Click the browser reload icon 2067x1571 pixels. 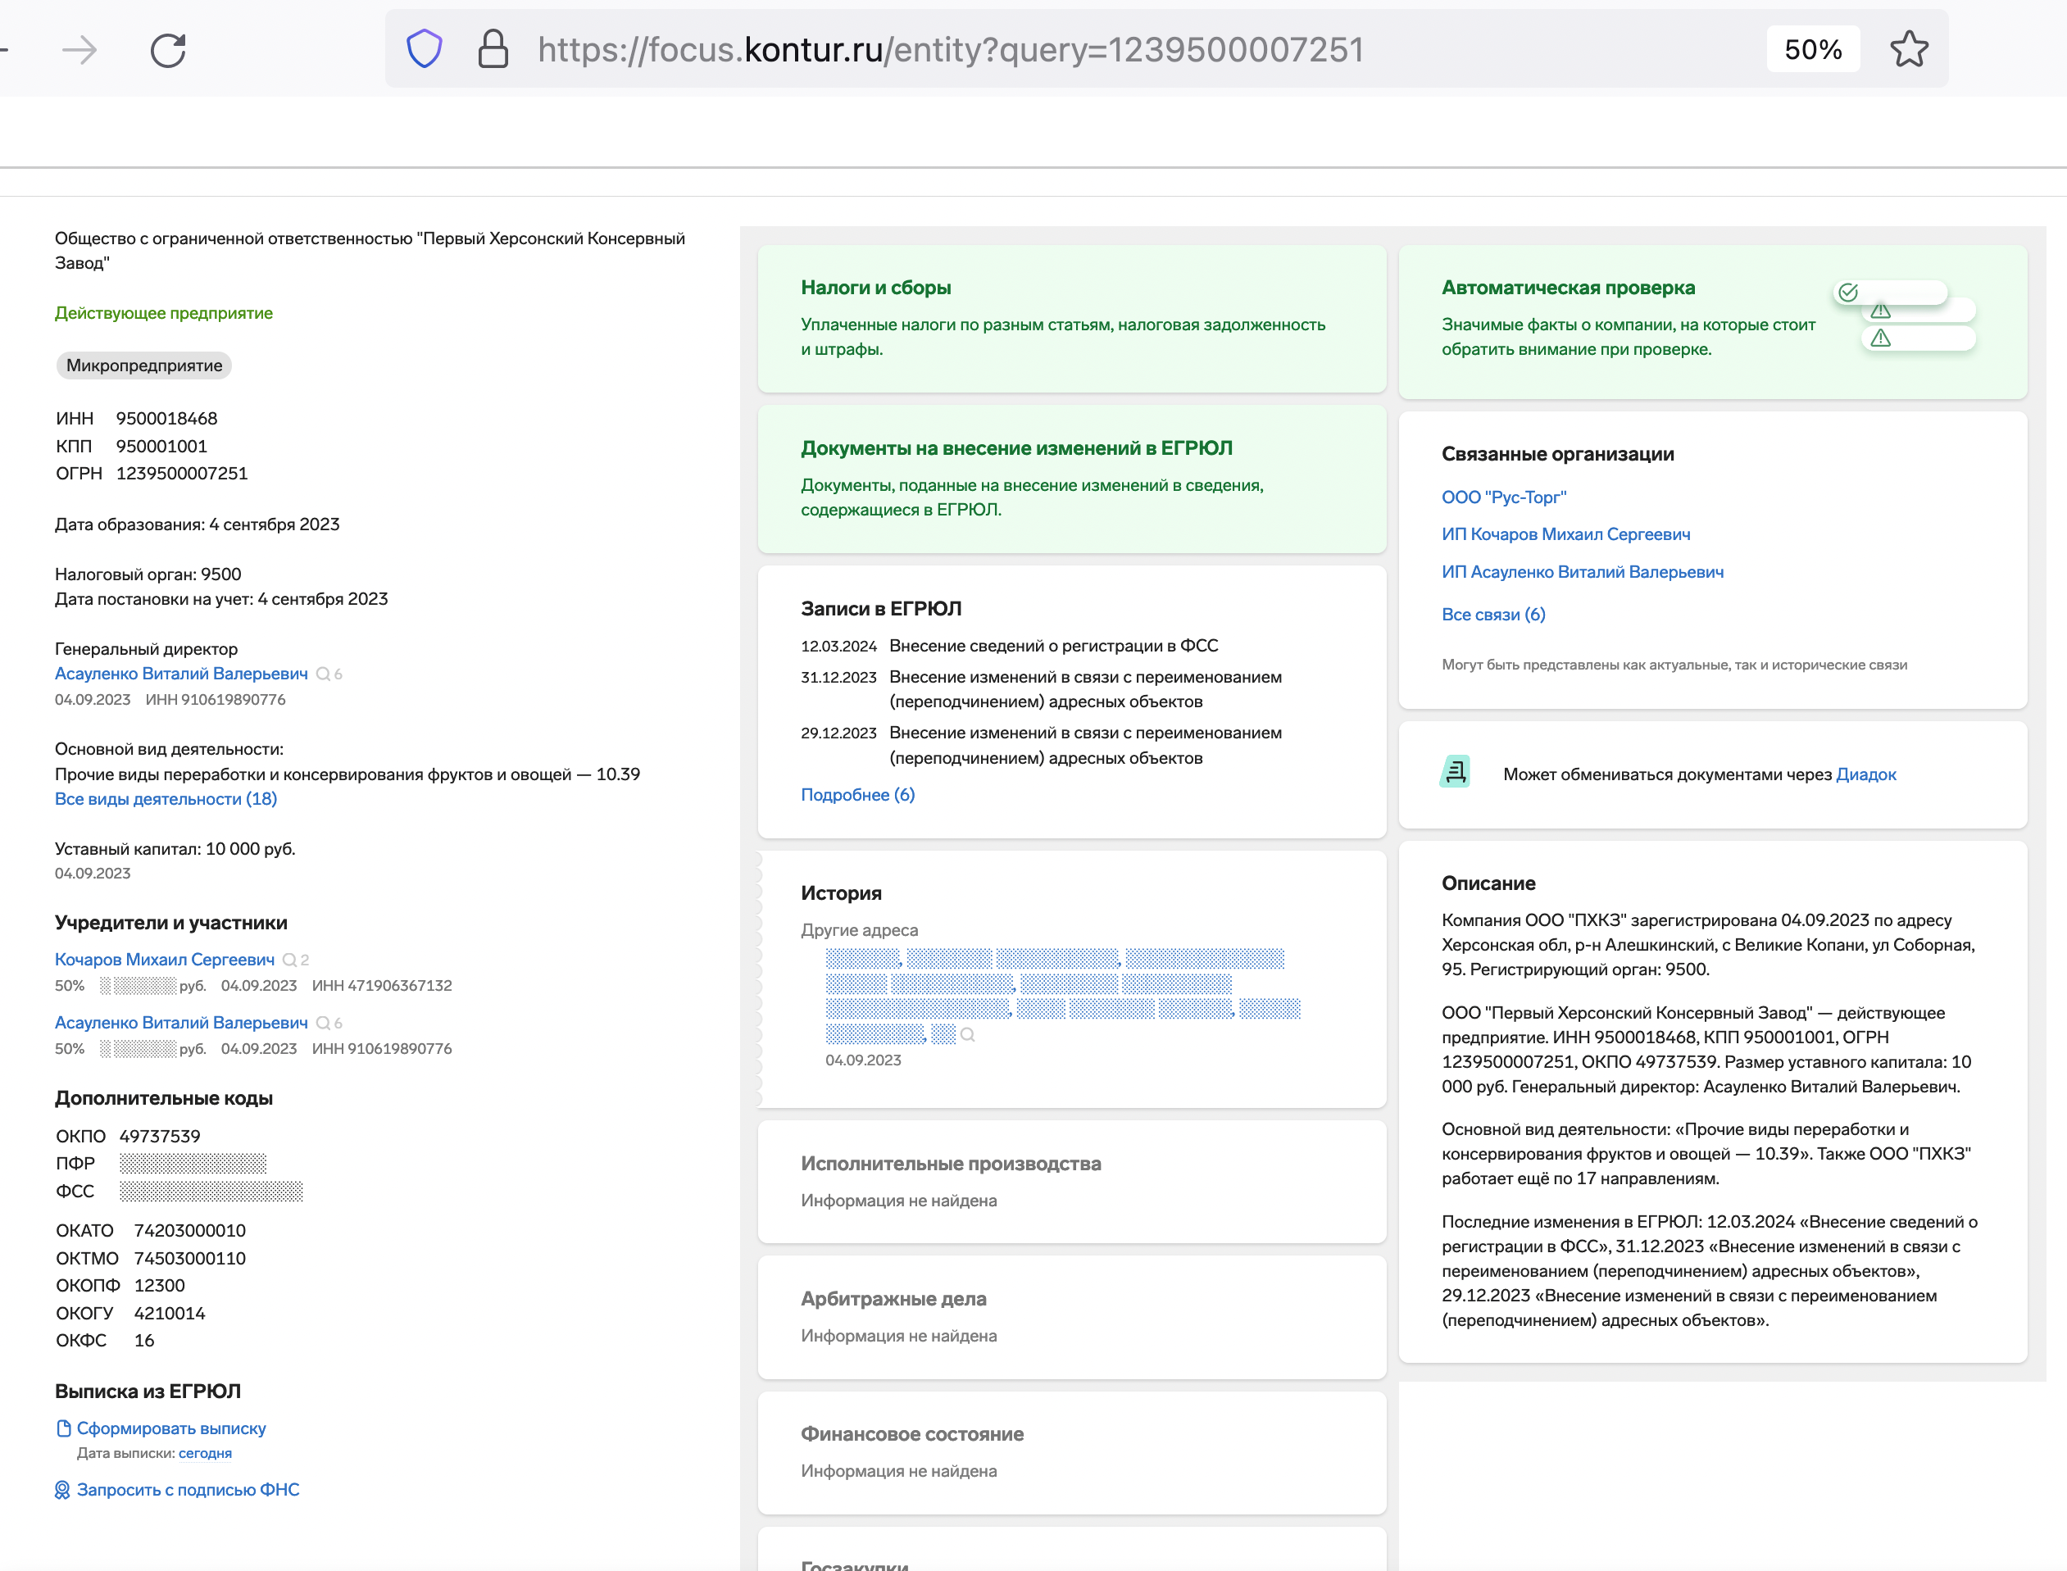tap(168, 49)
